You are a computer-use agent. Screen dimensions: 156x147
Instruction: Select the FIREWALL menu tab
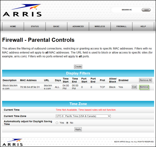(121, 27)
